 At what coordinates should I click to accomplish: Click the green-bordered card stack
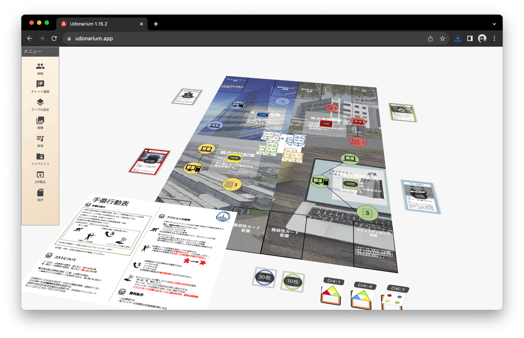coord(402,113)
